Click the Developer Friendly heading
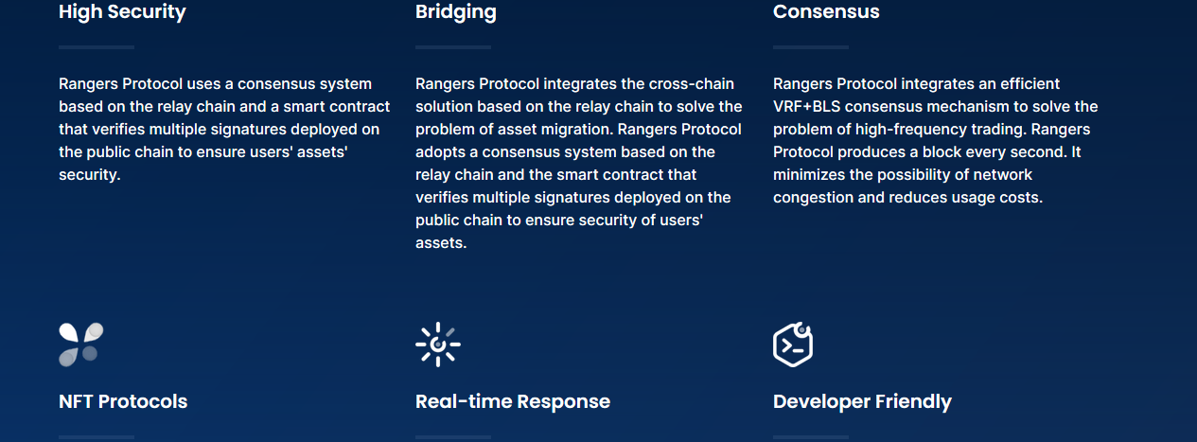This screenshot has width=1197, height=442. (x=862, y=401)
